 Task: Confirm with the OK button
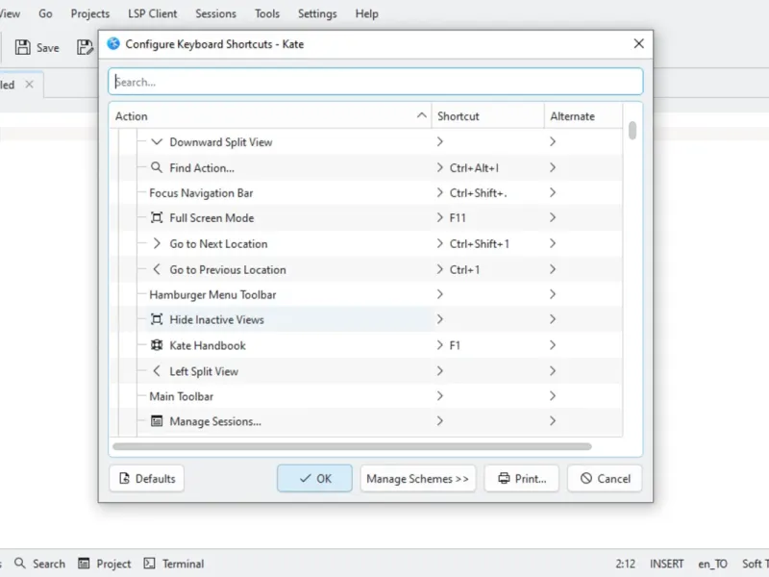click(x=314, y=478)
